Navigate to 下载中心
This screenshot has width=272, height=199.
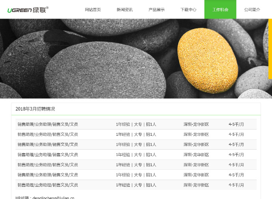pos(188,9)
